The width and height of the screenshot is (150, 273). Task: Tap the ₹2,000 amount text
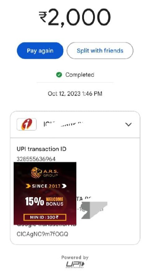point(75,17)
